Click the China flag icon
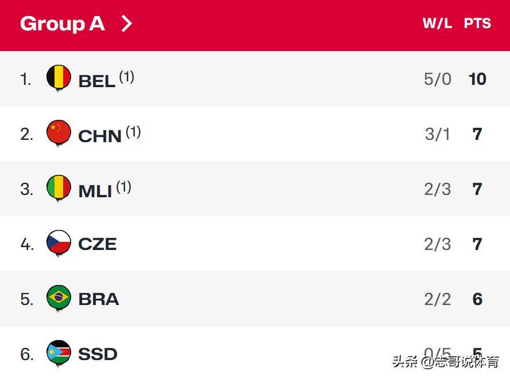Viewport: 510px width, 379px height. [59, 133]
